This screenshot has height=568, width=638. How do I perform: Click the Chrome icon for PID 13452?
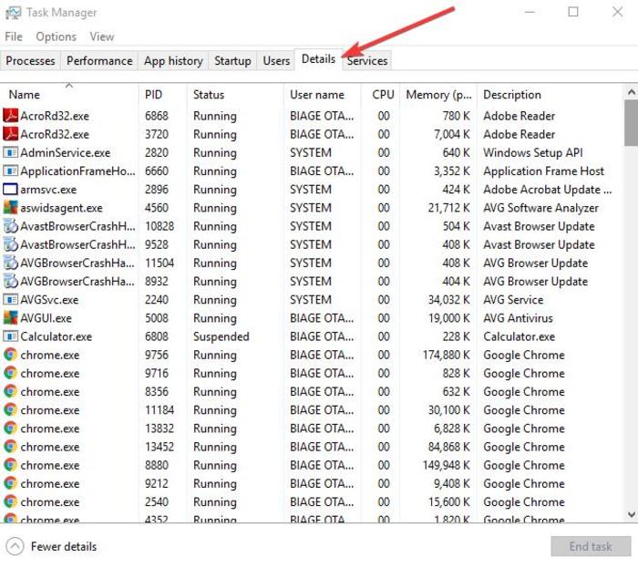tap(11, 447)
